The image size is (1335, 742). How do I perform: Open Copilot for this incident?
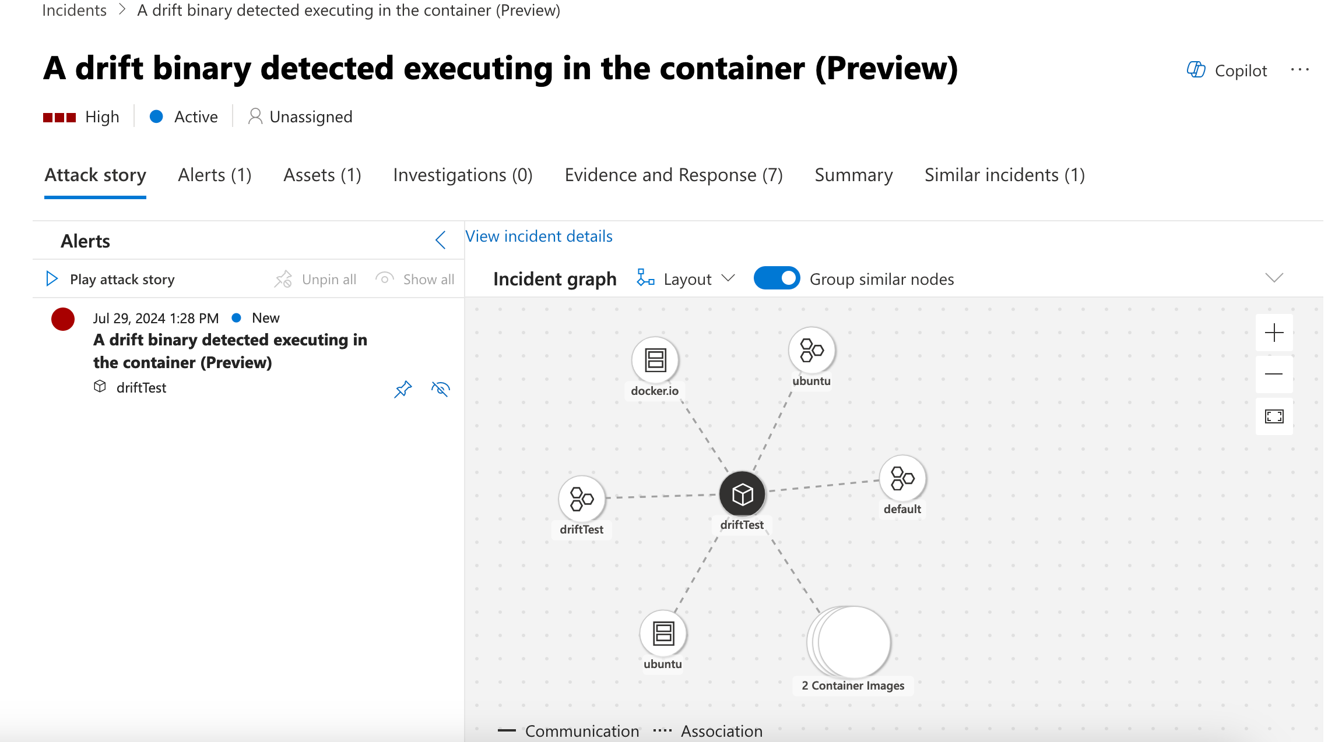point(1227,70)
